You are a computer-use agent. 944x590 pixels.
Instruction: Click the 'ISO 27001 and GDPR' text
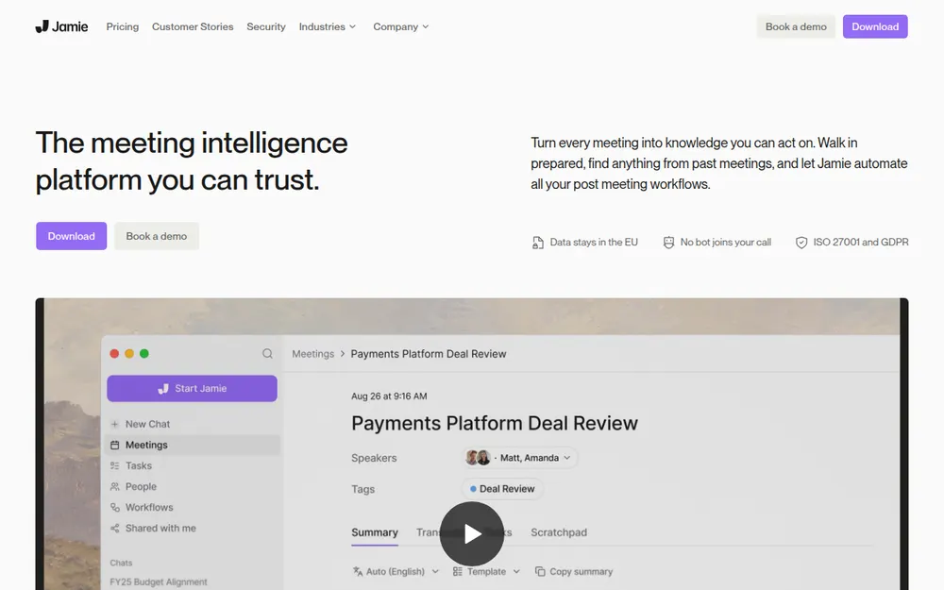861,242
